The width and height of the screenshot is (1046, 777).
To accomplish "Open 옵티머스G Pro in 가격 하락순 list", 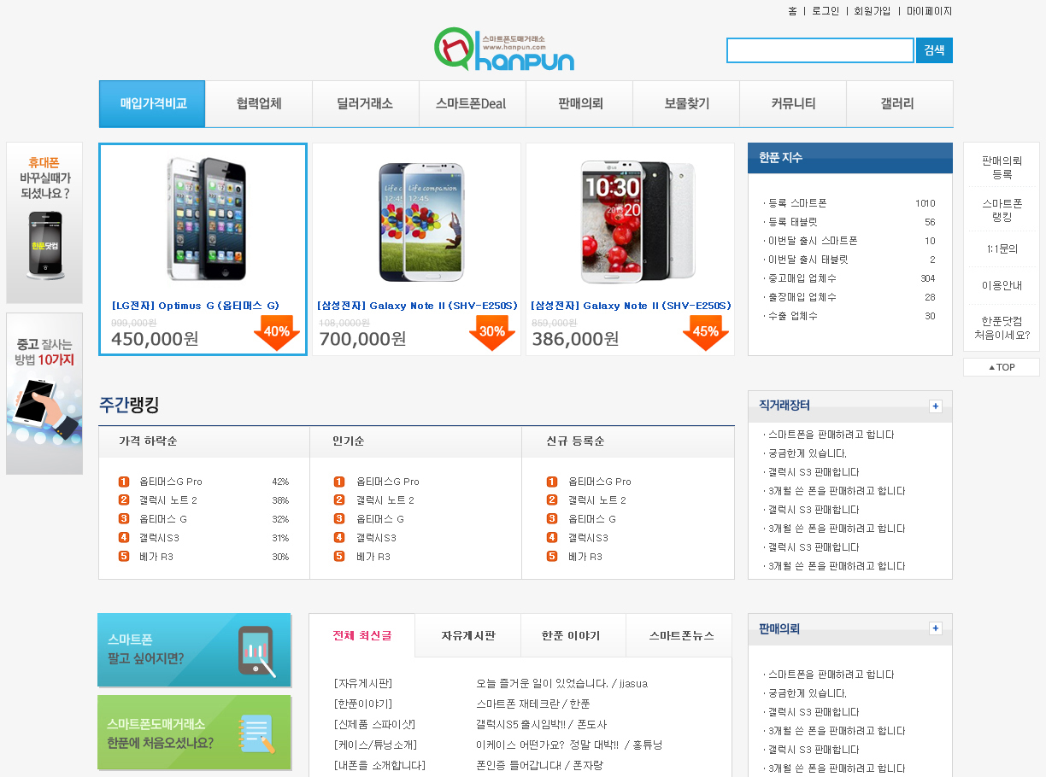I will pyautogui.click(x=171, y=482).
